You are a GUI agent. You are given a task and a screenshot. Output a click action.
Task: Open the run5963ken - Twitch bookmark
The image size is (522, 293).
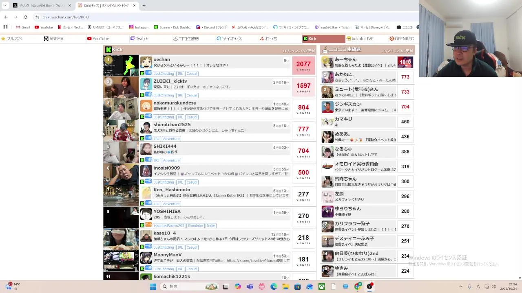coord(333,27)
